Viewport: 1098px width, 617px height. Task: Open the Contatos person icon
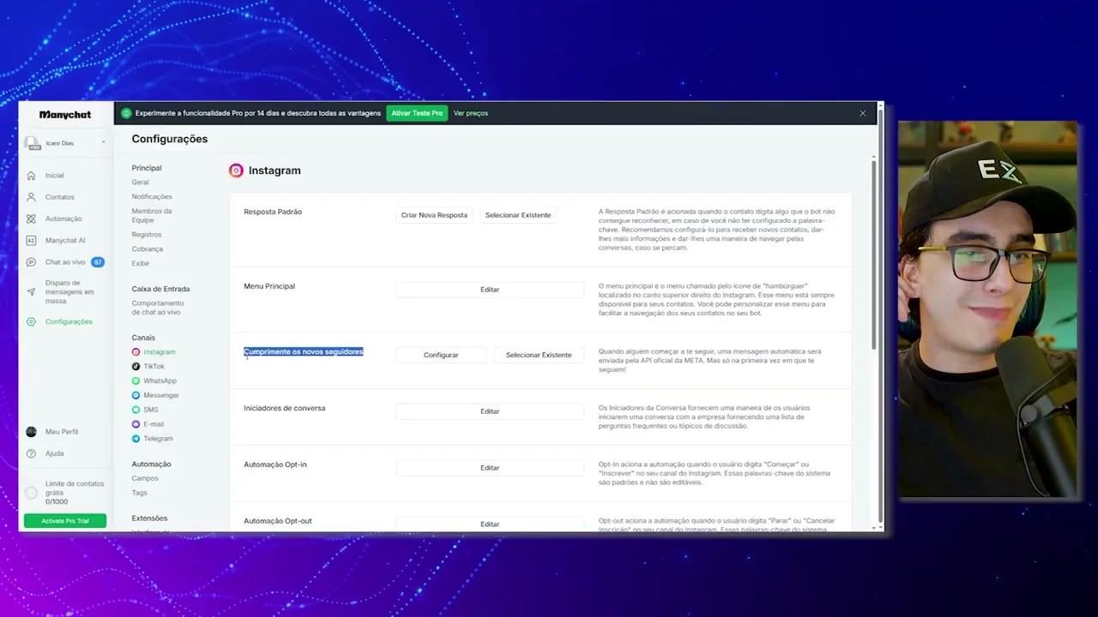[31, 197]
